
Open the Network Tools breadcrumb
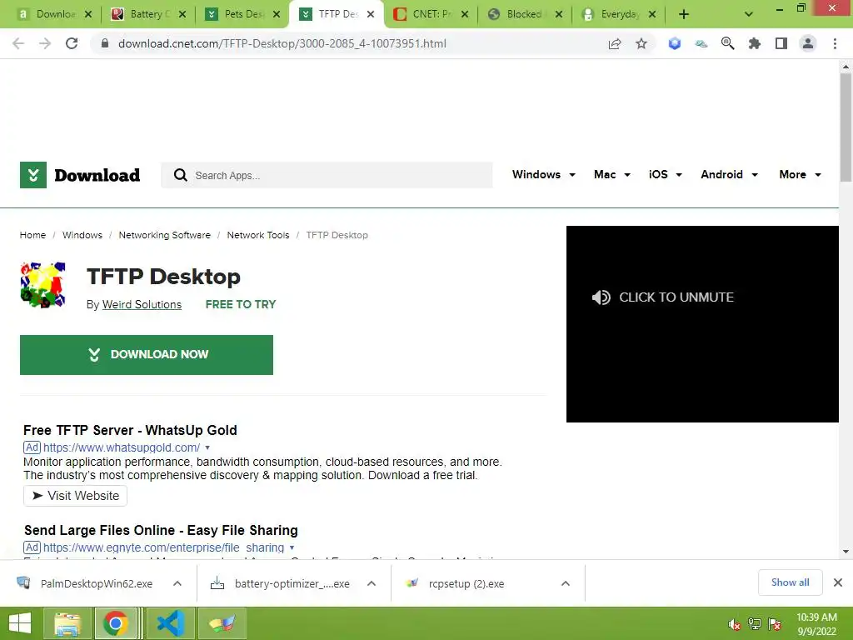click(x=258, y=235)
